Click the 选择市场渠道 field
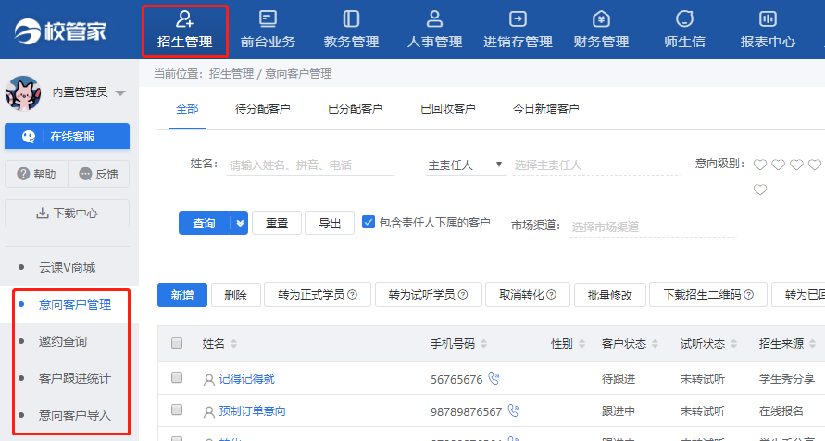The width and height of the screenshot is (825, 441). [653, 227]
